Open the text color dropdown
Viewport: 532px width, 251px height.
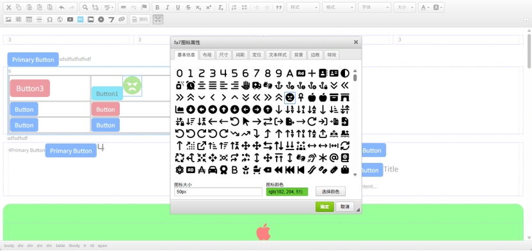[x=425, y=8]
